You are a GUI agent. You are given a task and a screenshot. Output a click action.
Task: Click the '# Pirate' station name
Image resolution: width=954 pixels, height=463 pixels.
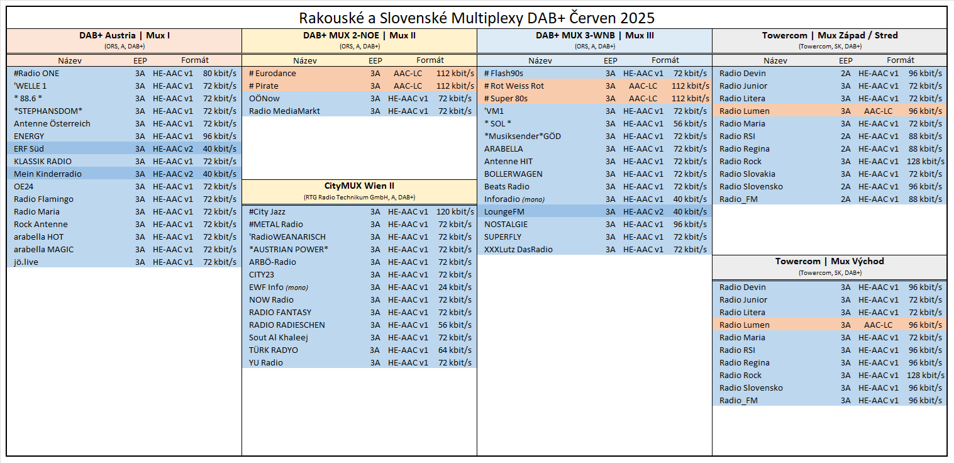265,86
